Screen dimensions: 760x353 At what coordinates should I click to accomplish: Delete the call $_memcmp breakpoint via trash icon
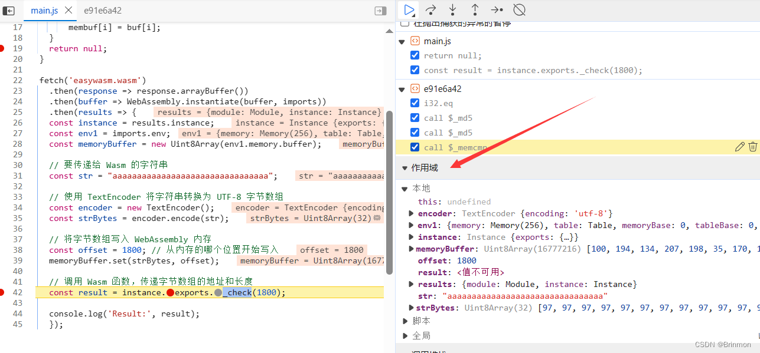(753, 146)
